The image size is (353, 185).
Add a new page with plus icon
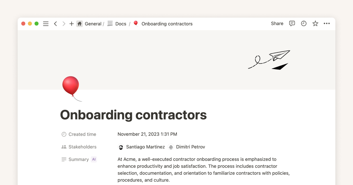[71, 24]
